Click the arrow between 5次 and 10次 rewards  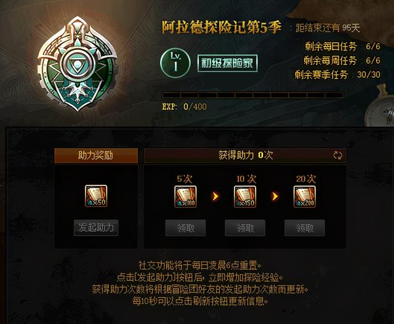(x=215, y=196)
